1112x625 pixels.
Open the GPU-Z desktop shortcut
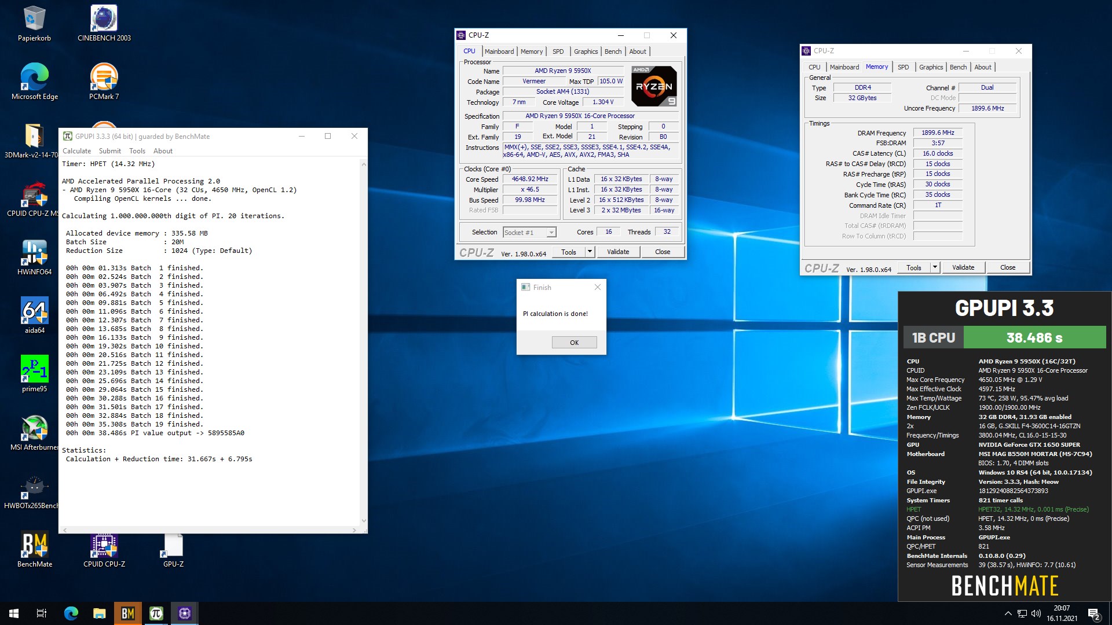173,550
